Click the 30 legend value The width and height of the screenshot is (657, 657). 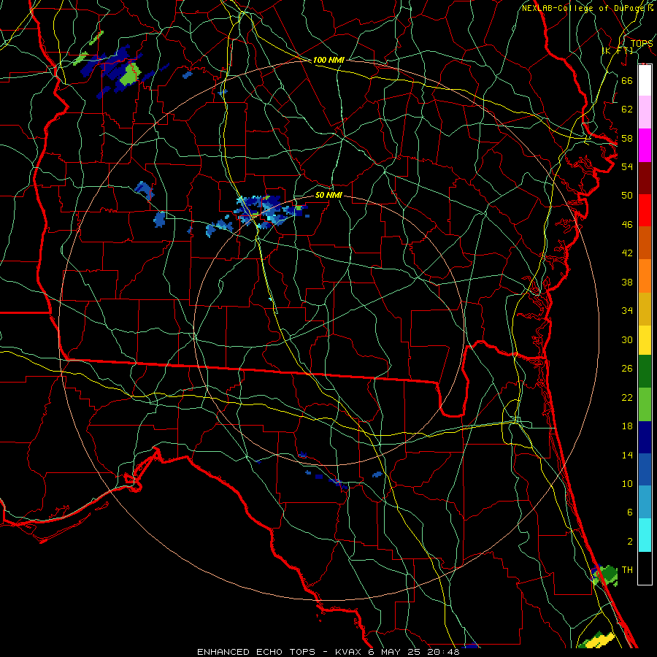[x=627, y=339]
